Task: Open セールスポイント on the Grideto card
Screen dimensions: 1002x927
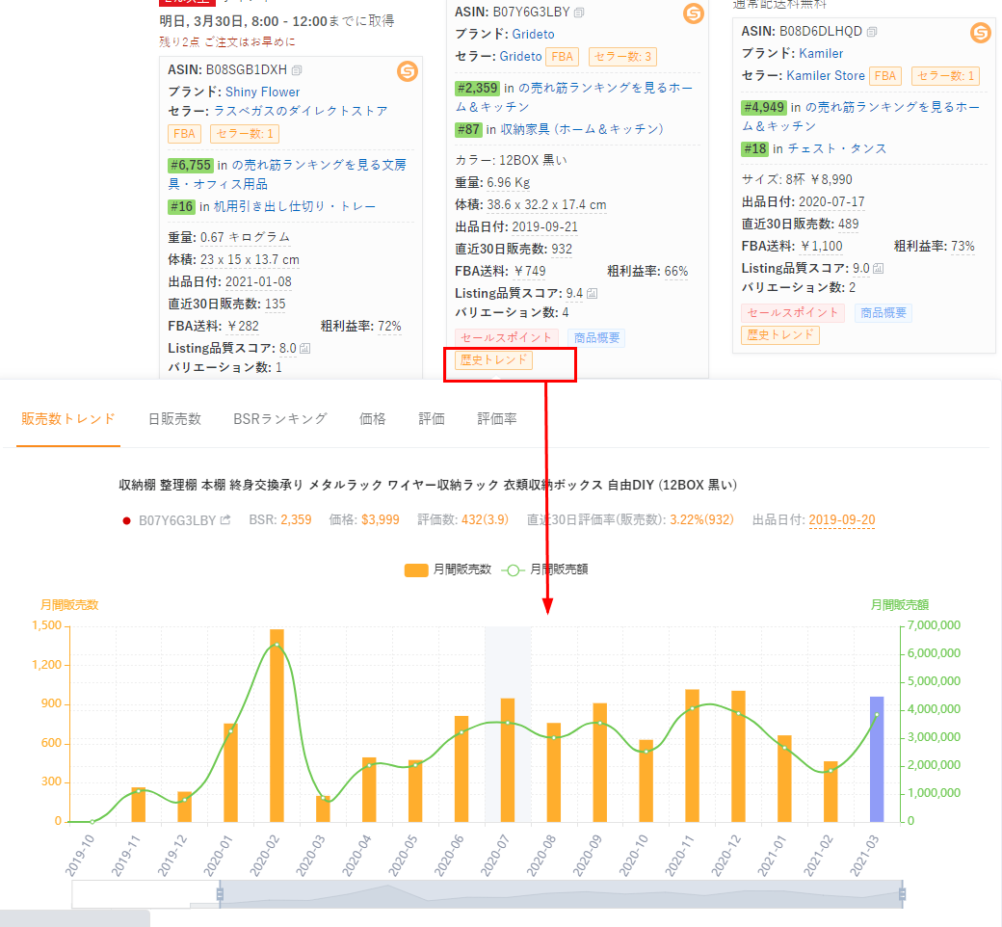Action: [x=506, y=337]
